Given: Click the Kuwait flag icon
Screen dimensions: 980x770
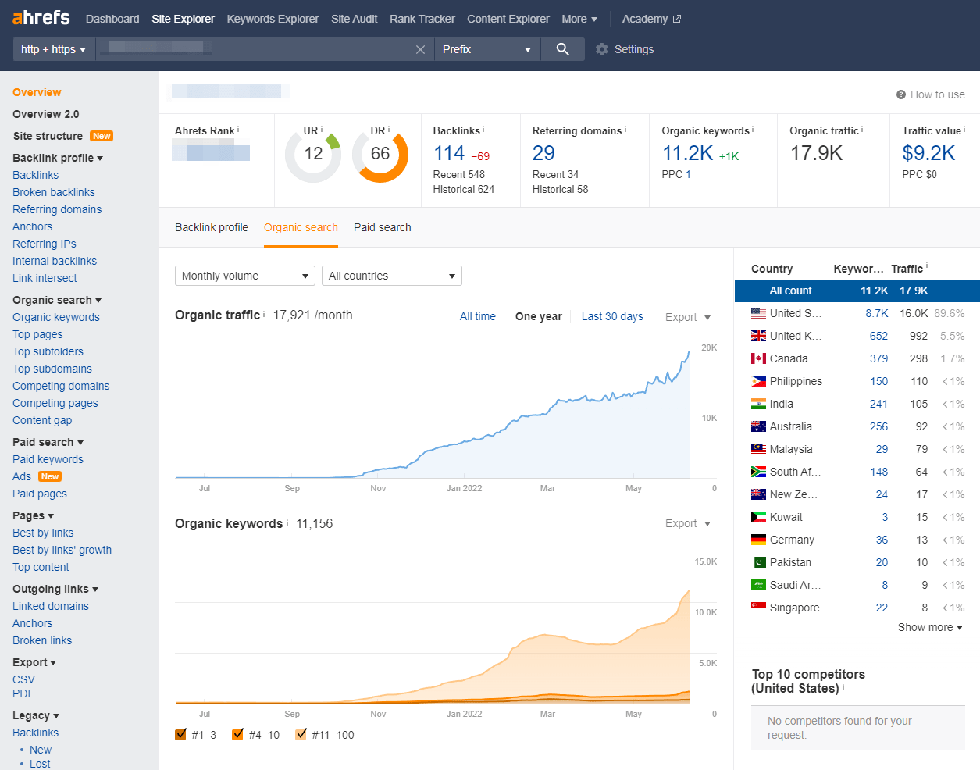Looking at the screenshot, I should click(x=758, y=517).
